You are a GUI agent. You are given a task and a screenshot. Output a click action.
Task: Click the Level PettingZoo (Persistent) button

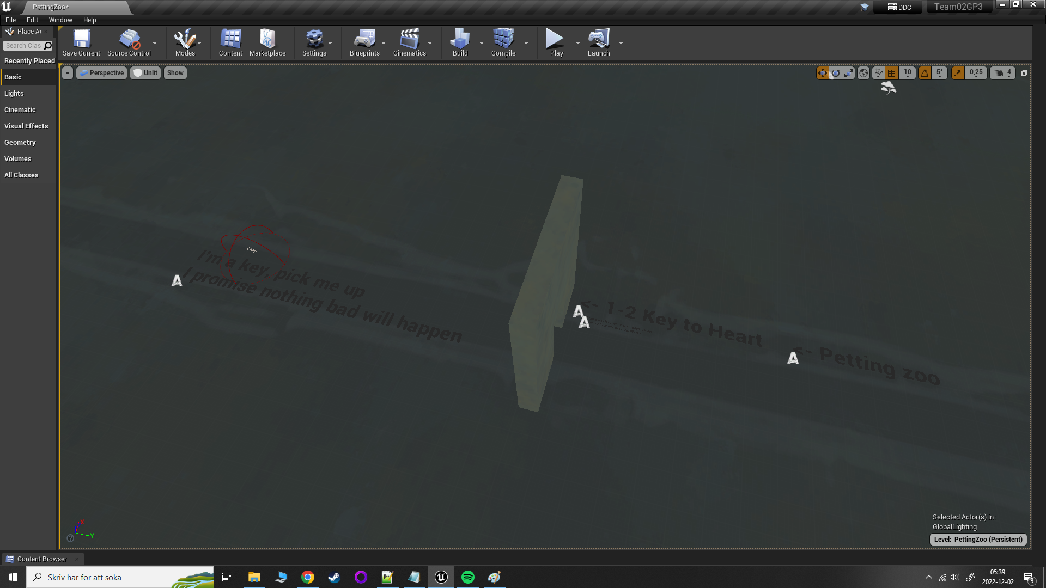click(x=978, y=540)
